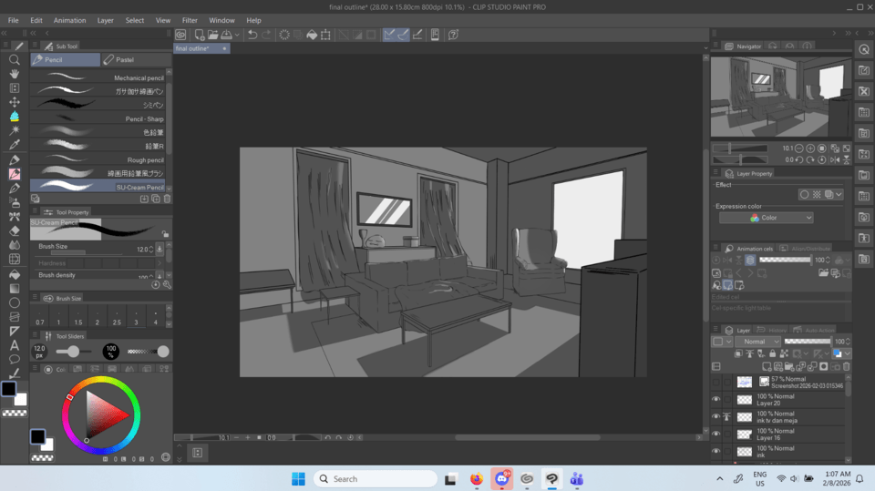
Task: Open the Filter menu
Action: pyautogui.click(x=190, y=20)
